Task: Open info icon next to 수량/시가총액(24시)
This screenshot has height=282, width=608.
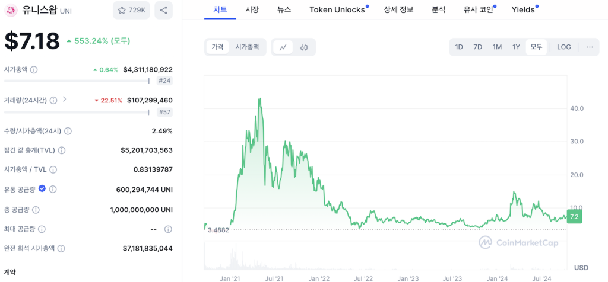Action: coord(68,131)
